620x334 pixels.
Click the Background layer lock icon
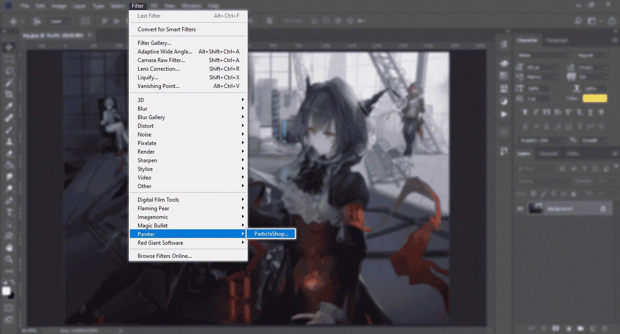[603, 209]
